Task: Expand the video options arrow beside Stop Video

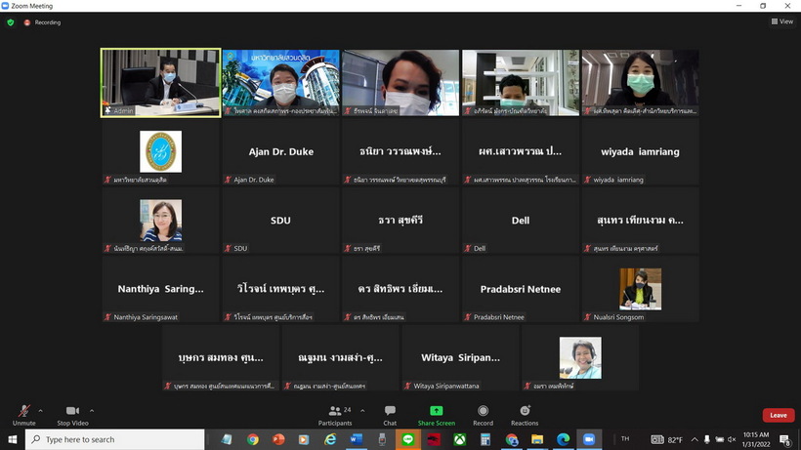Action: 92,411
